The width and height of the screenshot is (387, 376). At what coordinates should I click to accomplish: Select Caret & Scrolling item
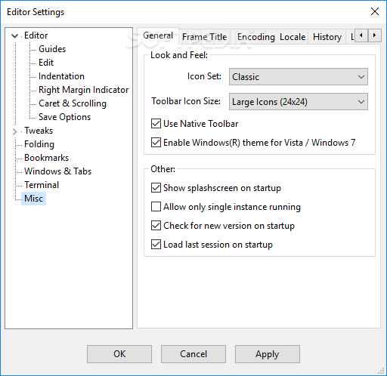click(x=73, y=103)
